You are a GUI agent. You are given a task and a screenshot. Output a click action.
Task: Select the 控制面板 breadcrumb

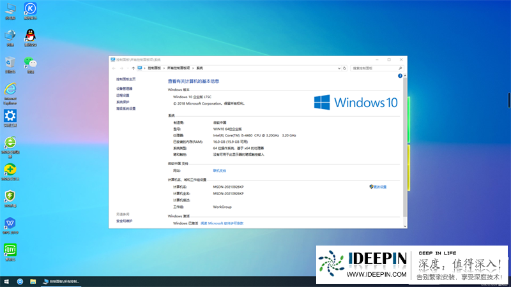[155, 68]
